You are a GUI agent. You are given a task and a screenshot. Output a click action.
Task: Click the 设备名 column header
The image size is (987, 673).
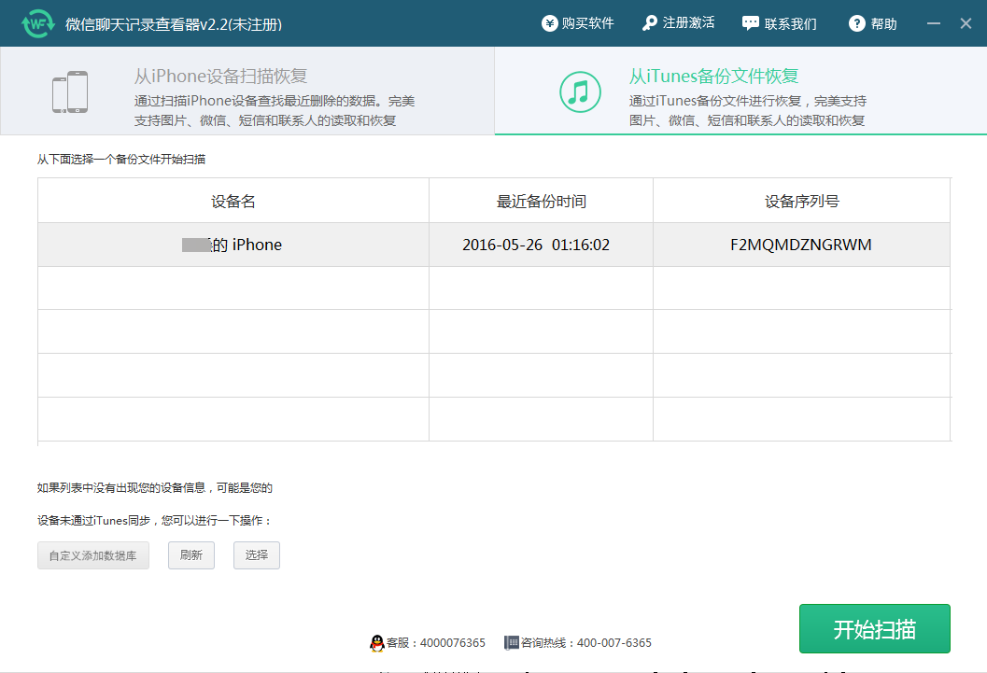233,202
